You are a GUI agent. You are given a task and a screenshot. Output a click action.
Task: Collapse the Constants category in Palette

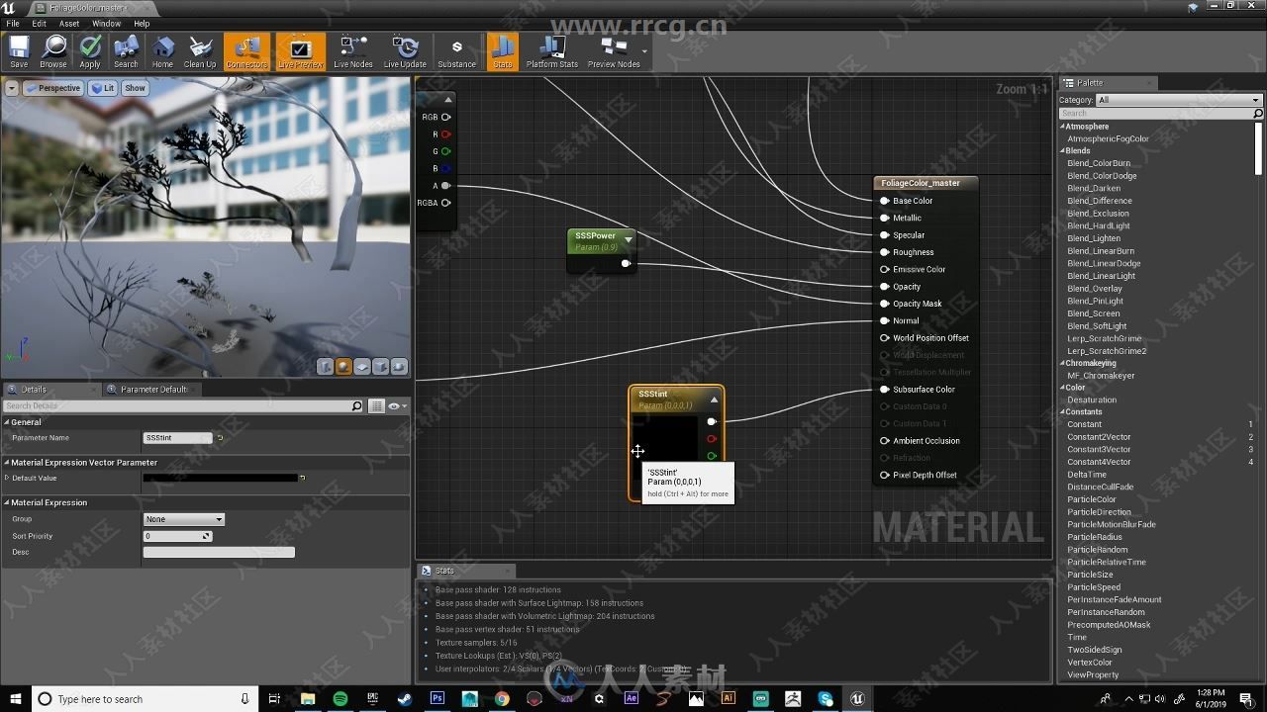click(1063, 412)
